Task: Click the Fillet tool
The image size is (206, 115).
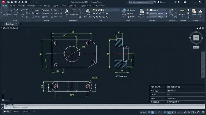Action: point(54,13)
